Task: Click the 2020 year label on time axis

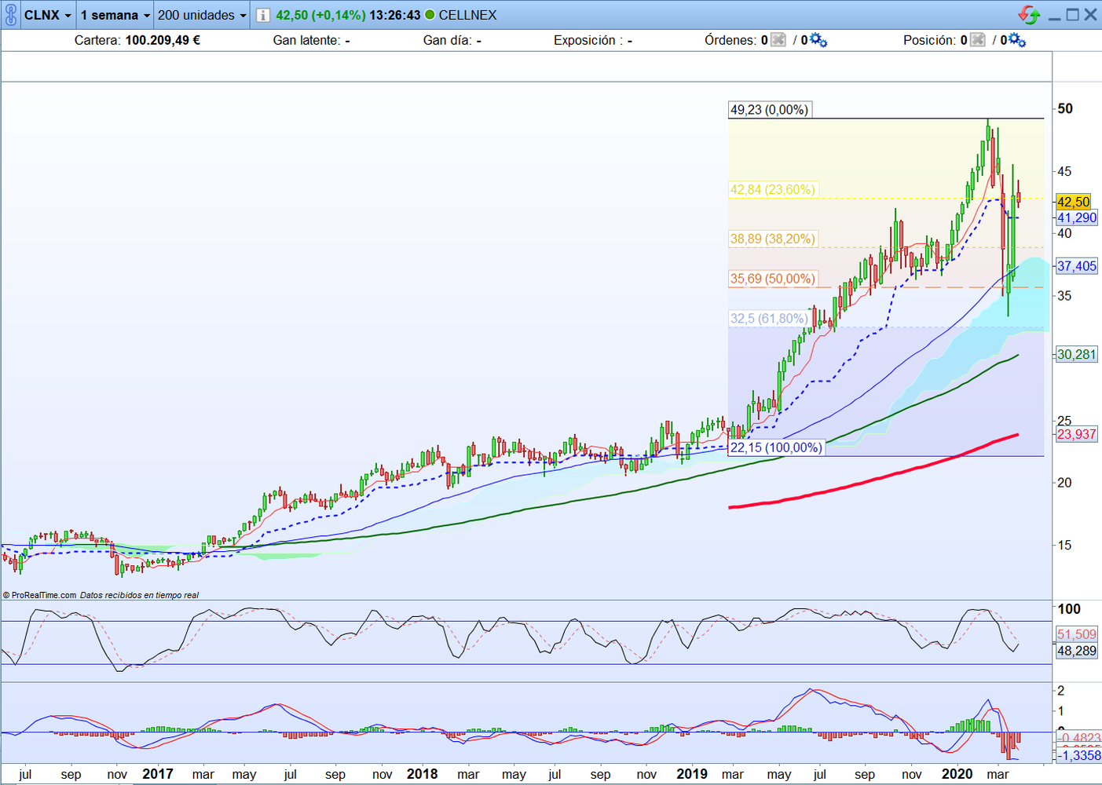Action: point(957,774)
